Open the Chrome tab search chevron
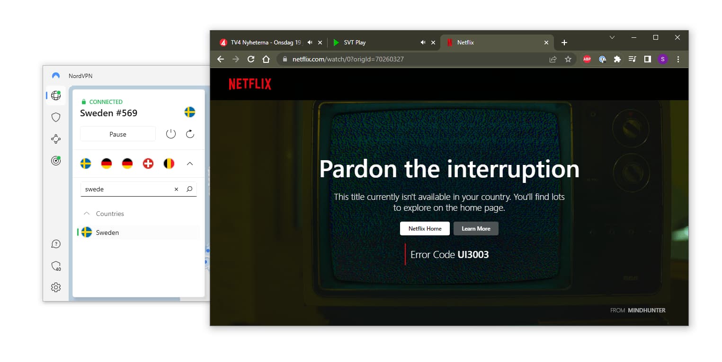 612,37
